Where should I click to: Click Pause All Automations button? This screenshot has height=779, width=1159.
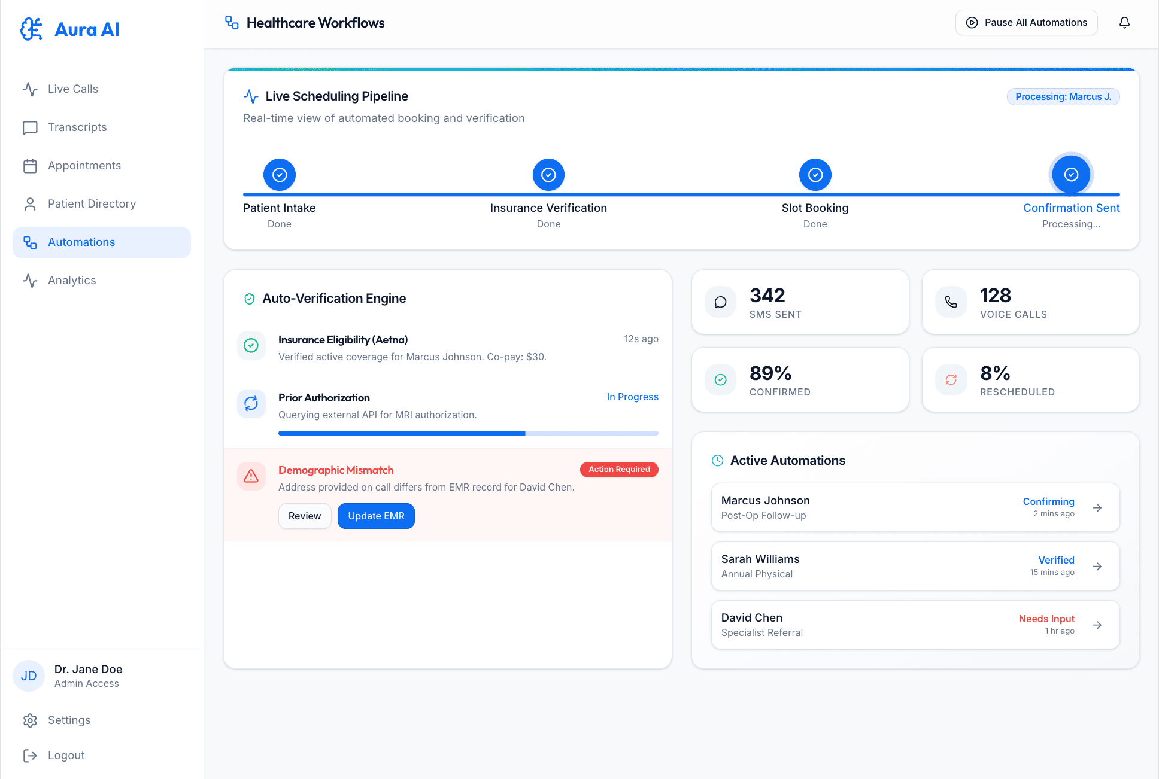(x=1026, y=23)
